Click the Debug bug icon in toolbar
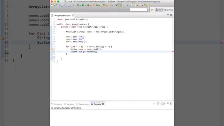The image size is (224, 126). [78, 5]
